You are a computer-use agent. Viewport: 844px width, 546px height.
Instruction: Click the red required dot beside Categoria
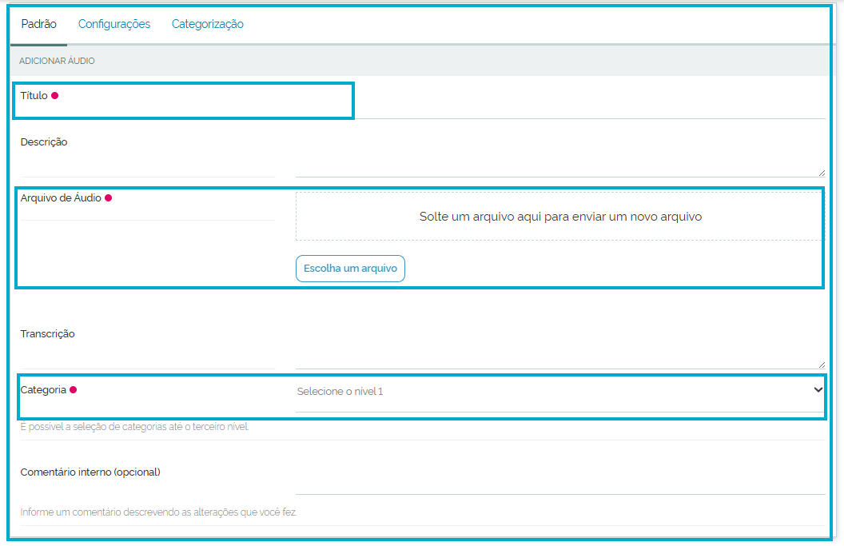point(73,390)
